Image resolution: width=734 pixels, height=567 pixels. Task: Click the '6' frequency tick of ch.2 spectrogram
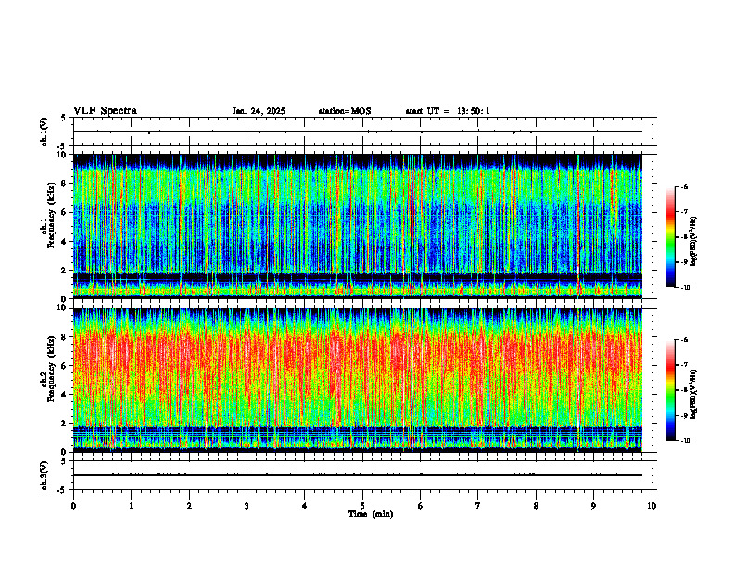[65, 366]
